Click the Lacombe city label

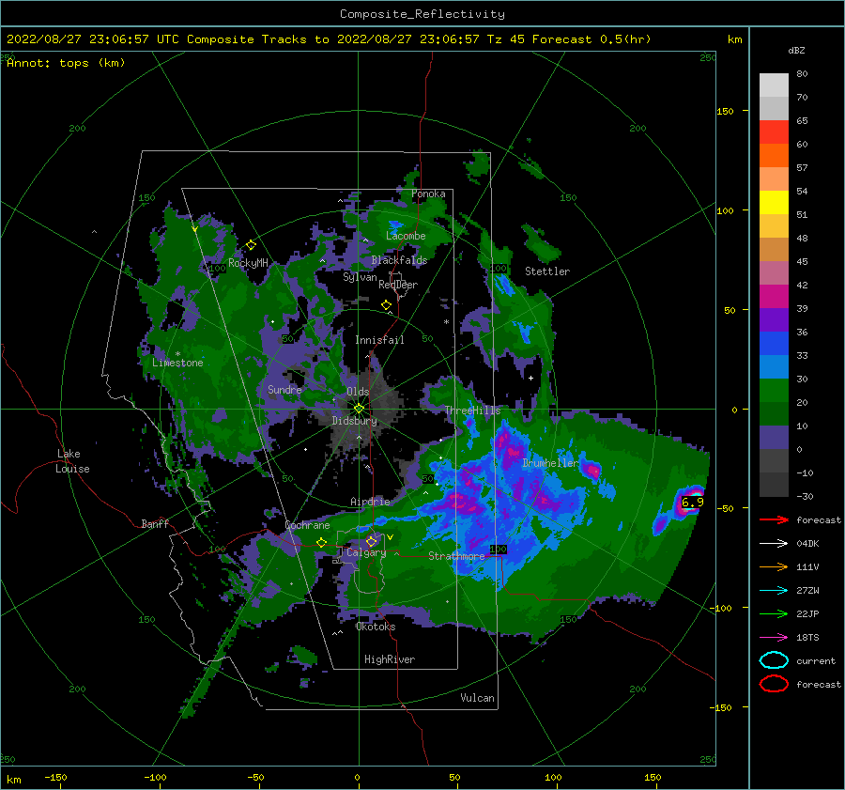(x=406, y=236)
